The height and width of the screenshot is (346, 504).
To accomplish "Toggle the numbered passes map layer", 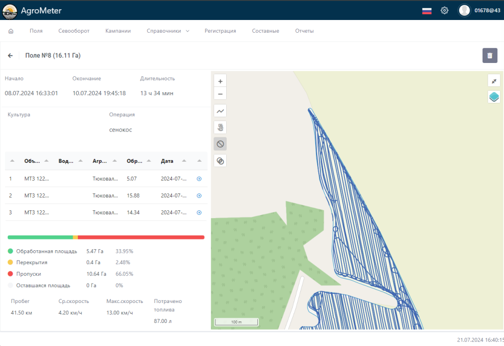I will 220,127.
